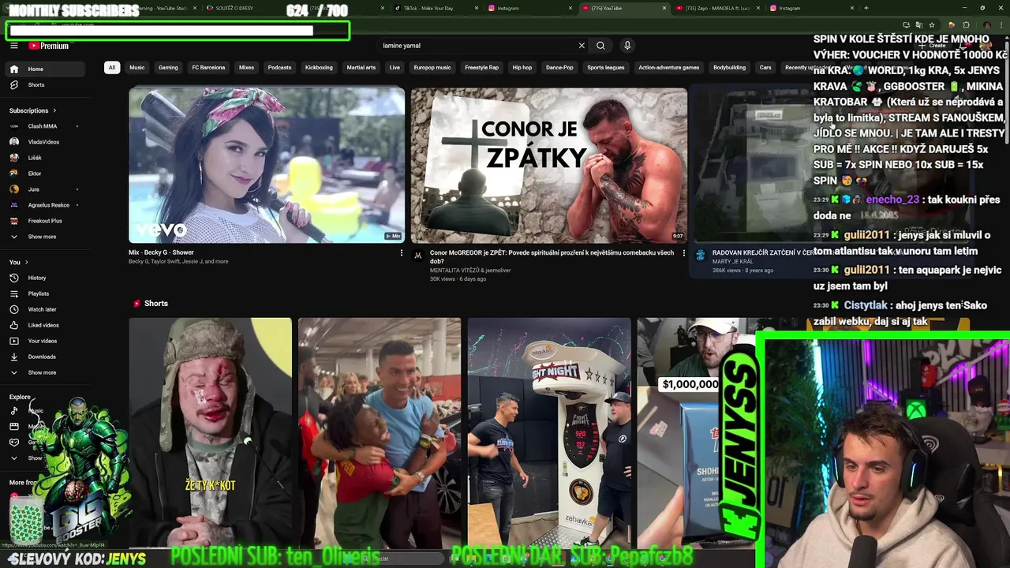The image size is (1010, 568).
Task: Open options menu for Becky G Shower mix
Action: coord(401,253)
